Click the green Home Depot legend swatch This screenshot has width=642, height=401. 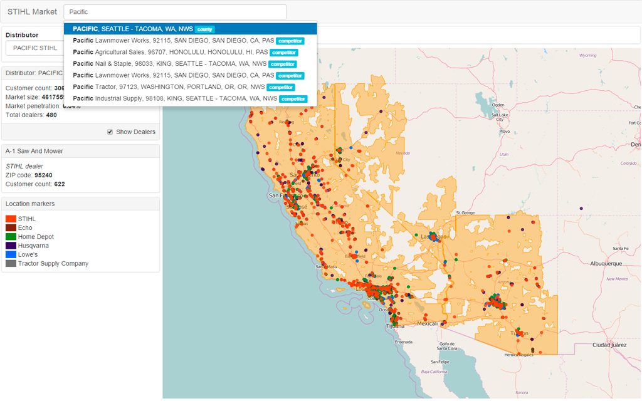[x=11, y=237]
